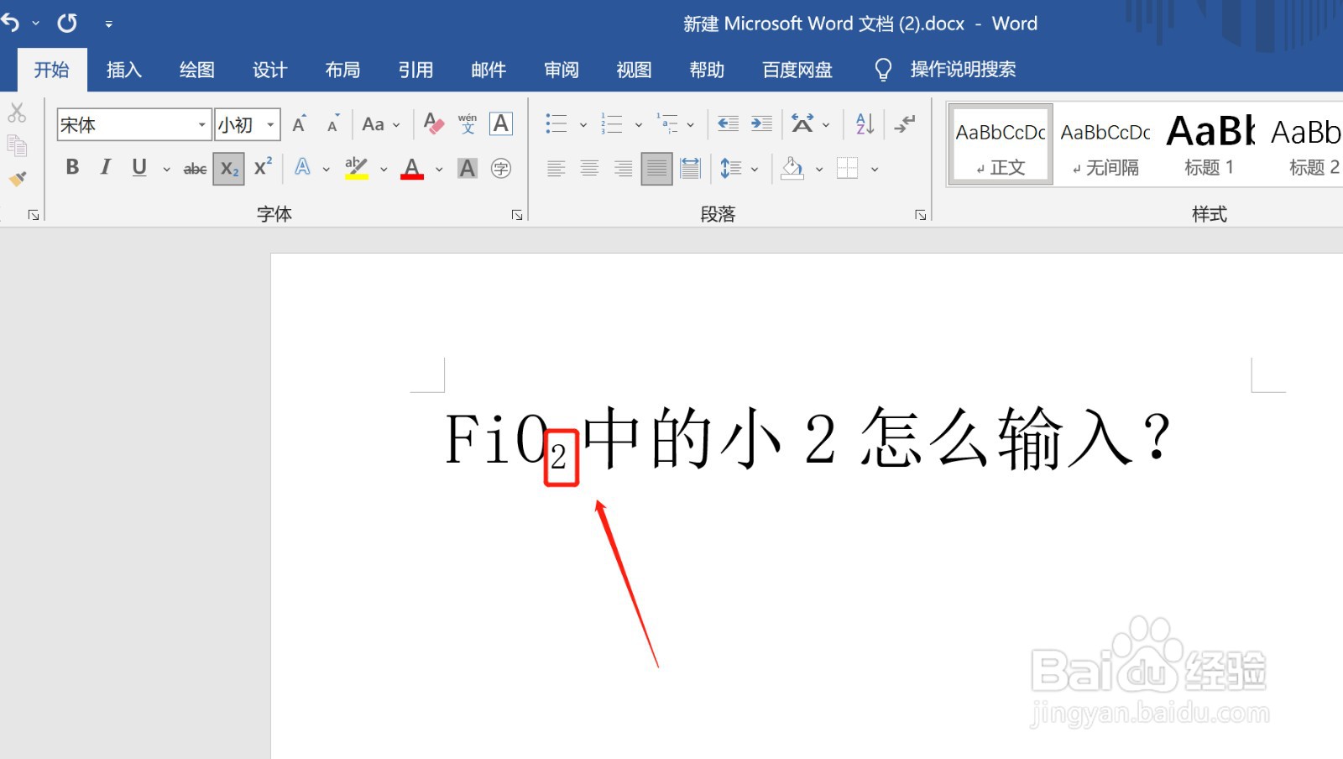Image resolution: width=1343 pixels, height=759 pixels.
Task: Open the Font dialog launcher
Action: pyautogui.click(x=517, y=215)
